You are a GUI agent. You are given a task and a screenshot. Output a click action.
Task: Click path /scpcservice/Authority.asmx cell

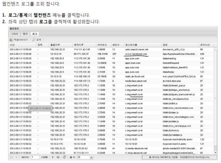click(x=178, y=140)
